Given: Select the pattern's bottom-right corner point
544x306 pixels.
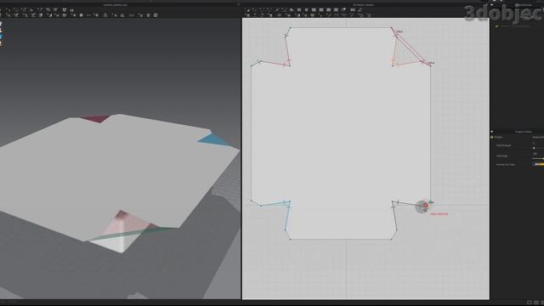Looking at the screenshot, I should (391, 239).
